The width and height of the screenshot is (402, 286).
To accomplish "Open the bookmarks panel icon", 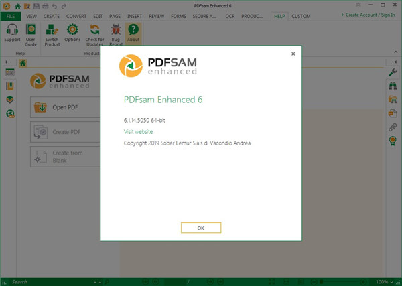I will (10, 86).
